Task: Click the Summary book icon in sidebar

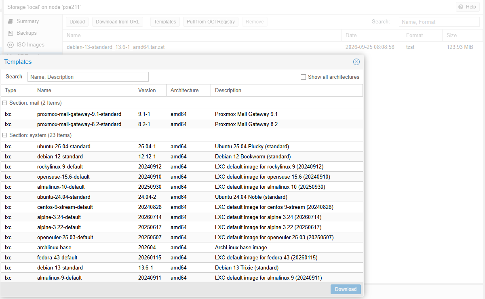Action: pyautogui.click(x=11, y=21)
